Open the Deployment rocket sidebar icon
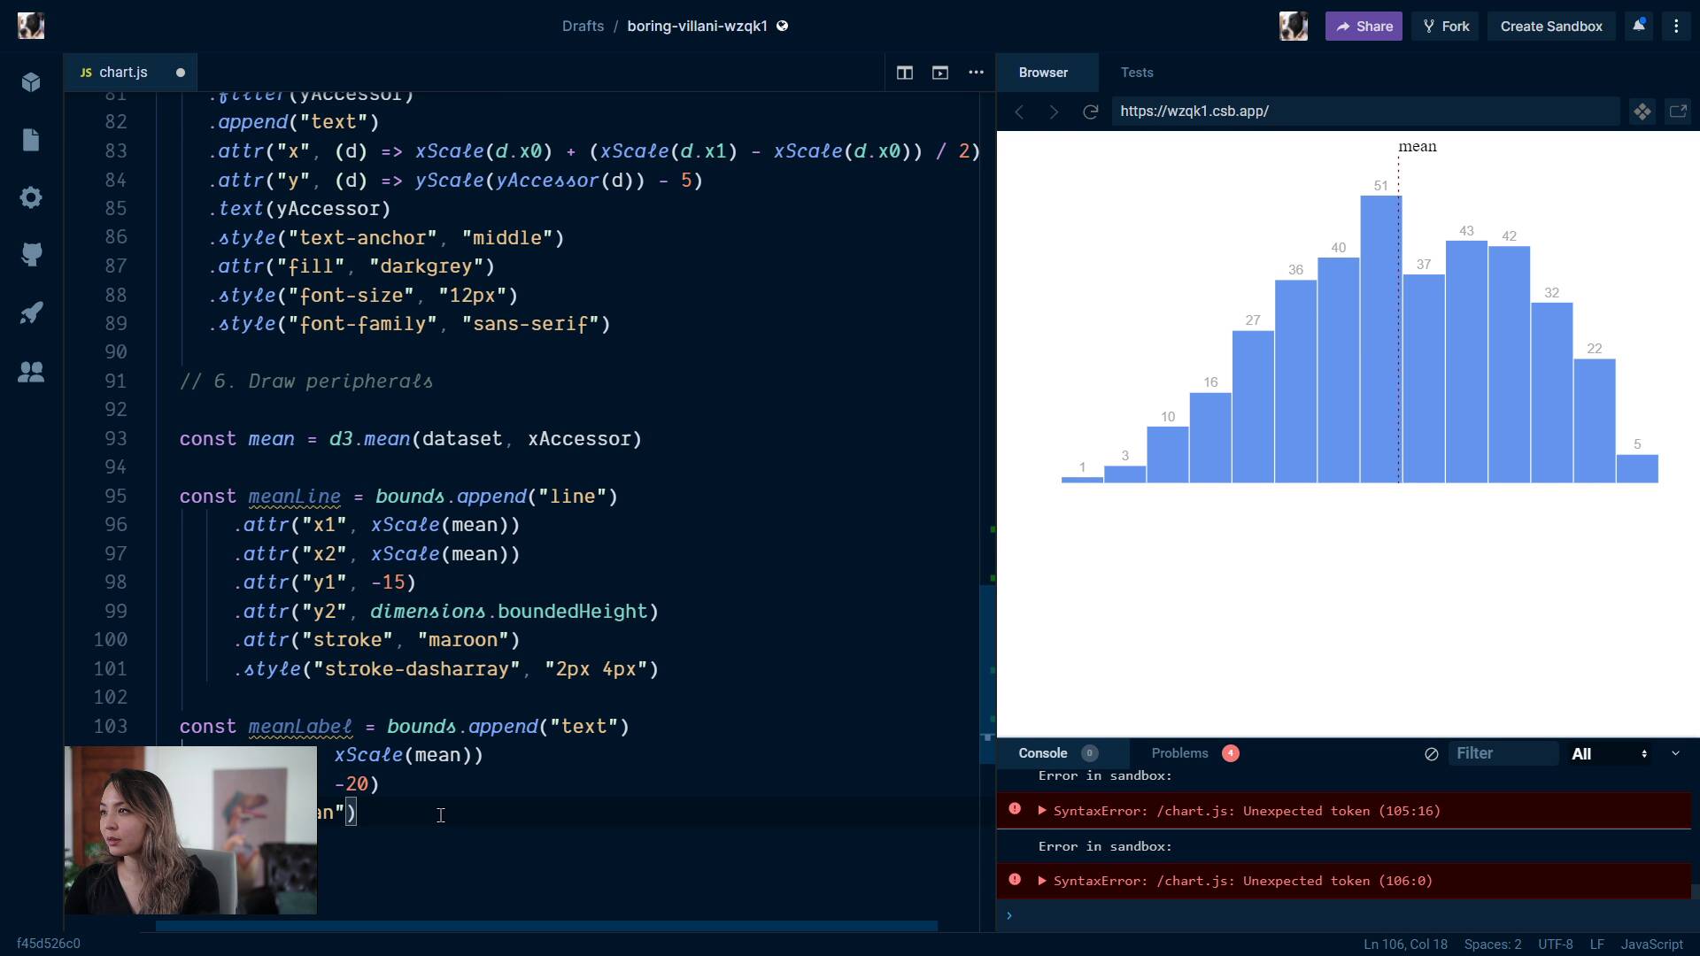 [x=31, y=312]
